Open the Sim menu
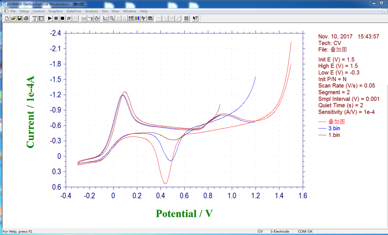Screen dimensions: 388x235 [x=105, y=11]
